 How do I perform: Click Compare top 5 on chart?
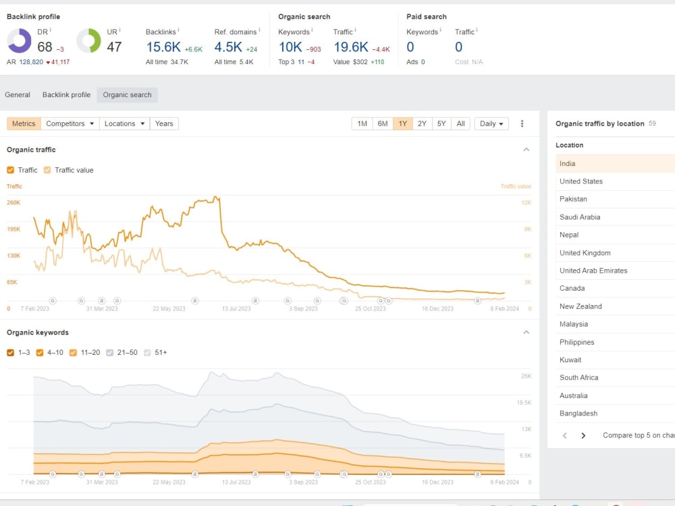coord(639,435)
